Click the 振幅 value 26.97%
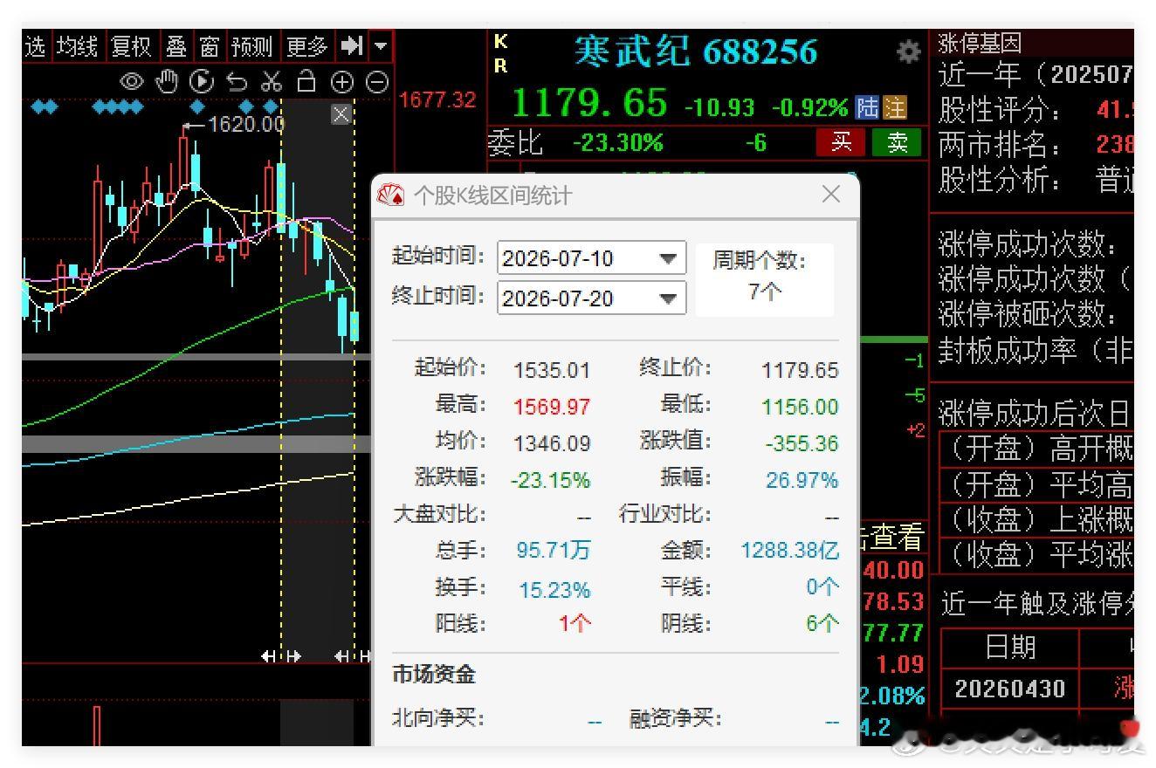1156x768 pixels. [x=802, y=480]
